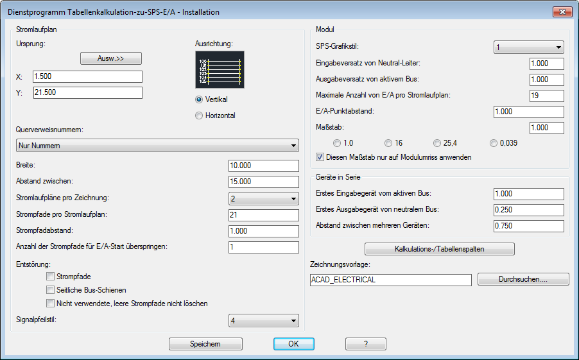Click the ? help button
The width and height of the screenshot is (579, 360).
(366, 344)
